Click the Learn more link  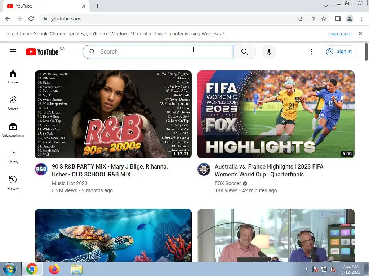click(340, 33)
